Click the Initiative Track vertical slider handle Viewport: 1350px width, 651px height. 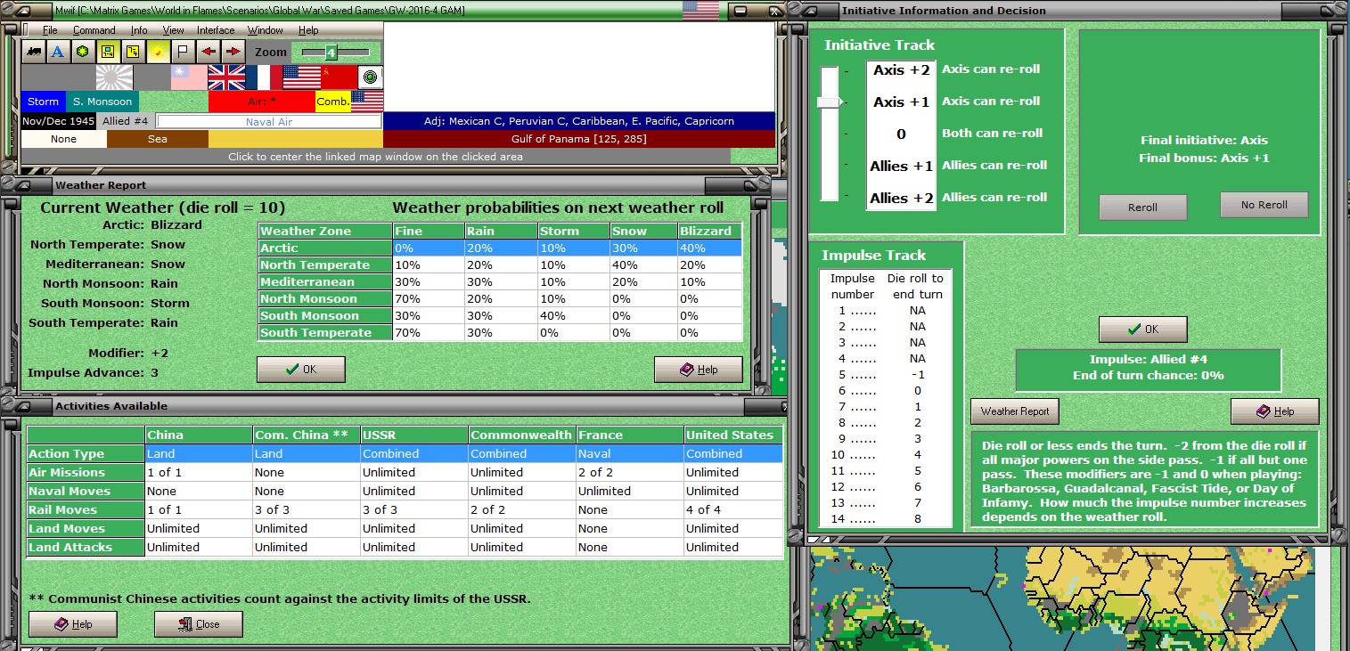coord(830,102)
